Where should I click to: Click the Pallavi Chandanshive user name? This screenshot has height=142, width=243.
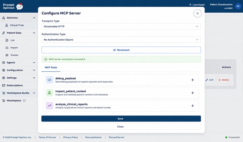[221, 5]
